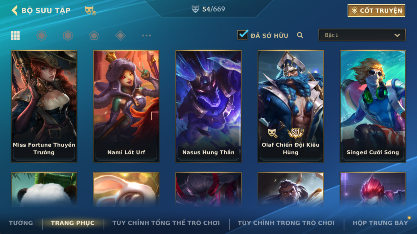Viewport: 417px width, 234px height.
Task: Go to the Hộp Trưng Bày tab
Action: pos(380,223)
